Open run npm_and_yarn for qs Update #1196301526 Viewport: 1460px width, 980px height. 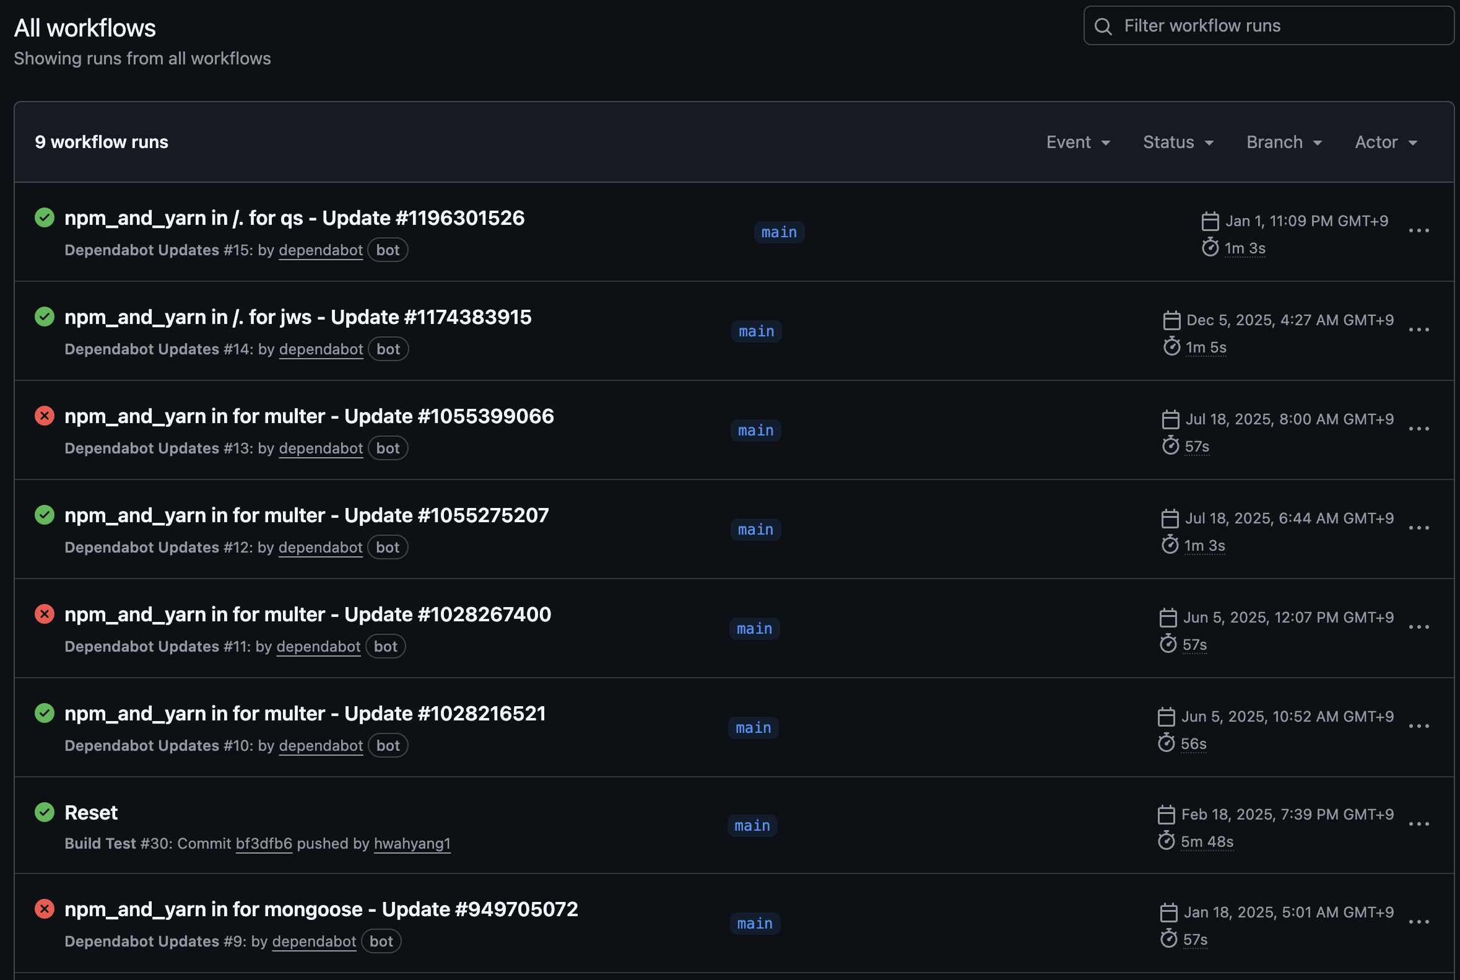[x=294, y=218]
